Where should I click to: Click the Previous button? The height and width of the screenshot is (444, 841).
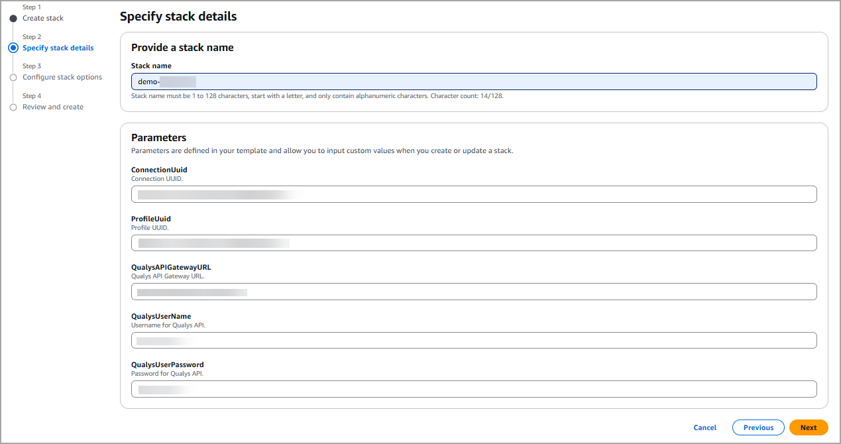[758, 427]
